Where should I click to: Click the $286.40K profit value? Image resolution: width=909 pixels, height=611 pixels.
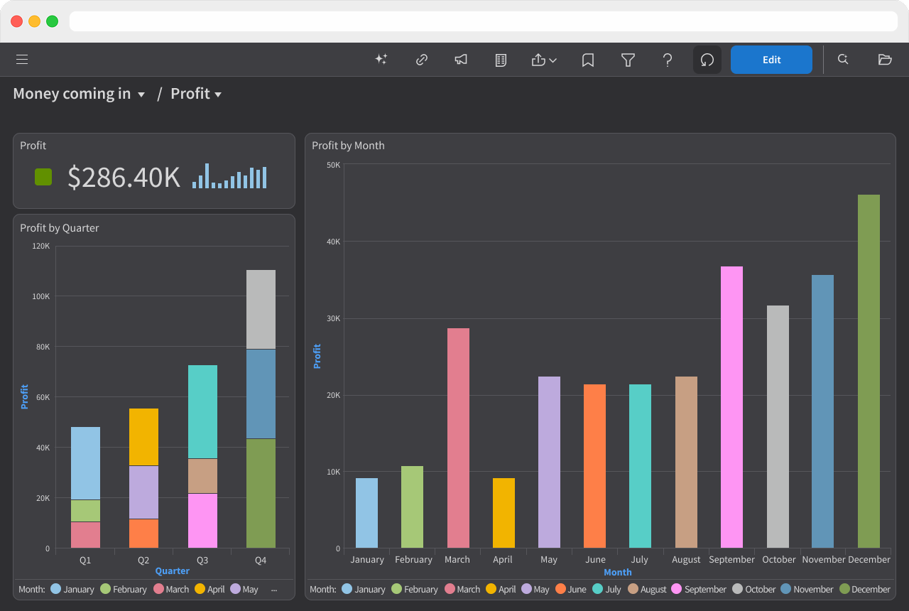click(124, 177)
